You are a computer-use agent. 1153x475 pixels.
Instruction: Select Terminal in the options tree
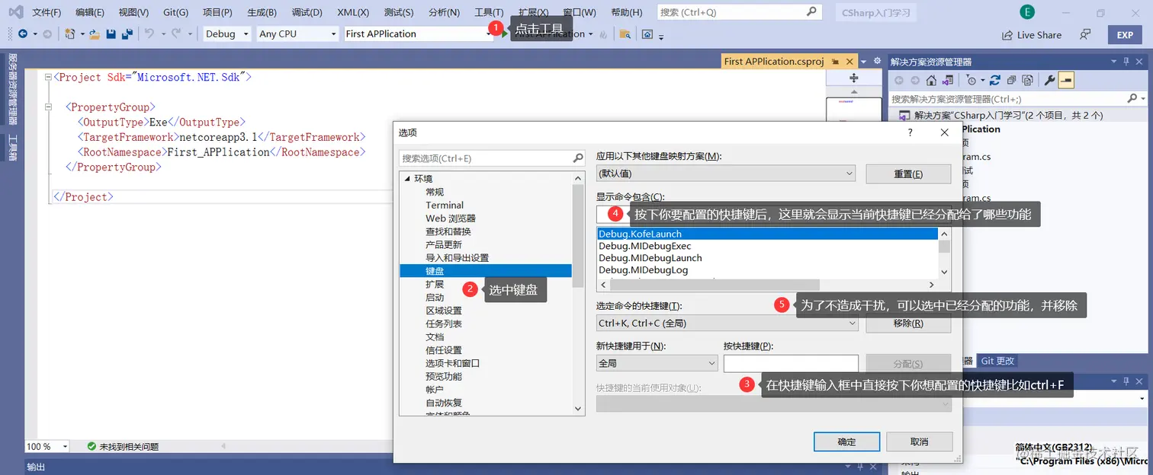[445, 205]
